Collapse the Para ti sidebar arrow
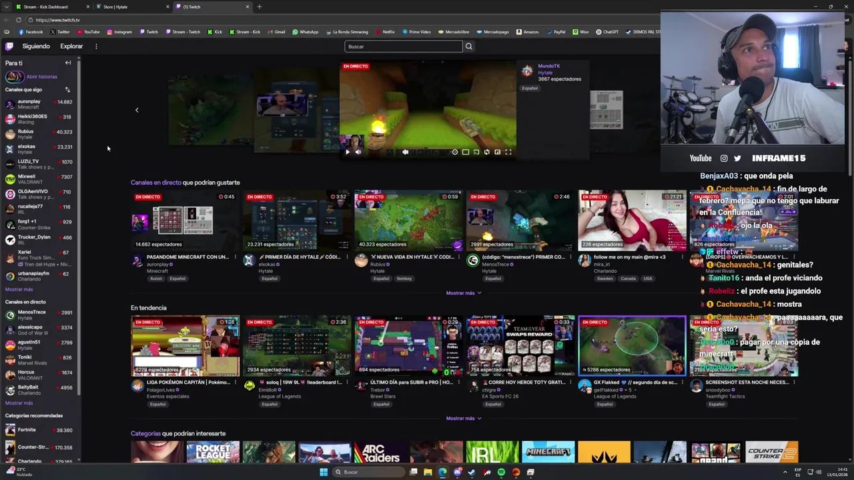This screenshot has height=480, width=854. click(x=67, y=63)
